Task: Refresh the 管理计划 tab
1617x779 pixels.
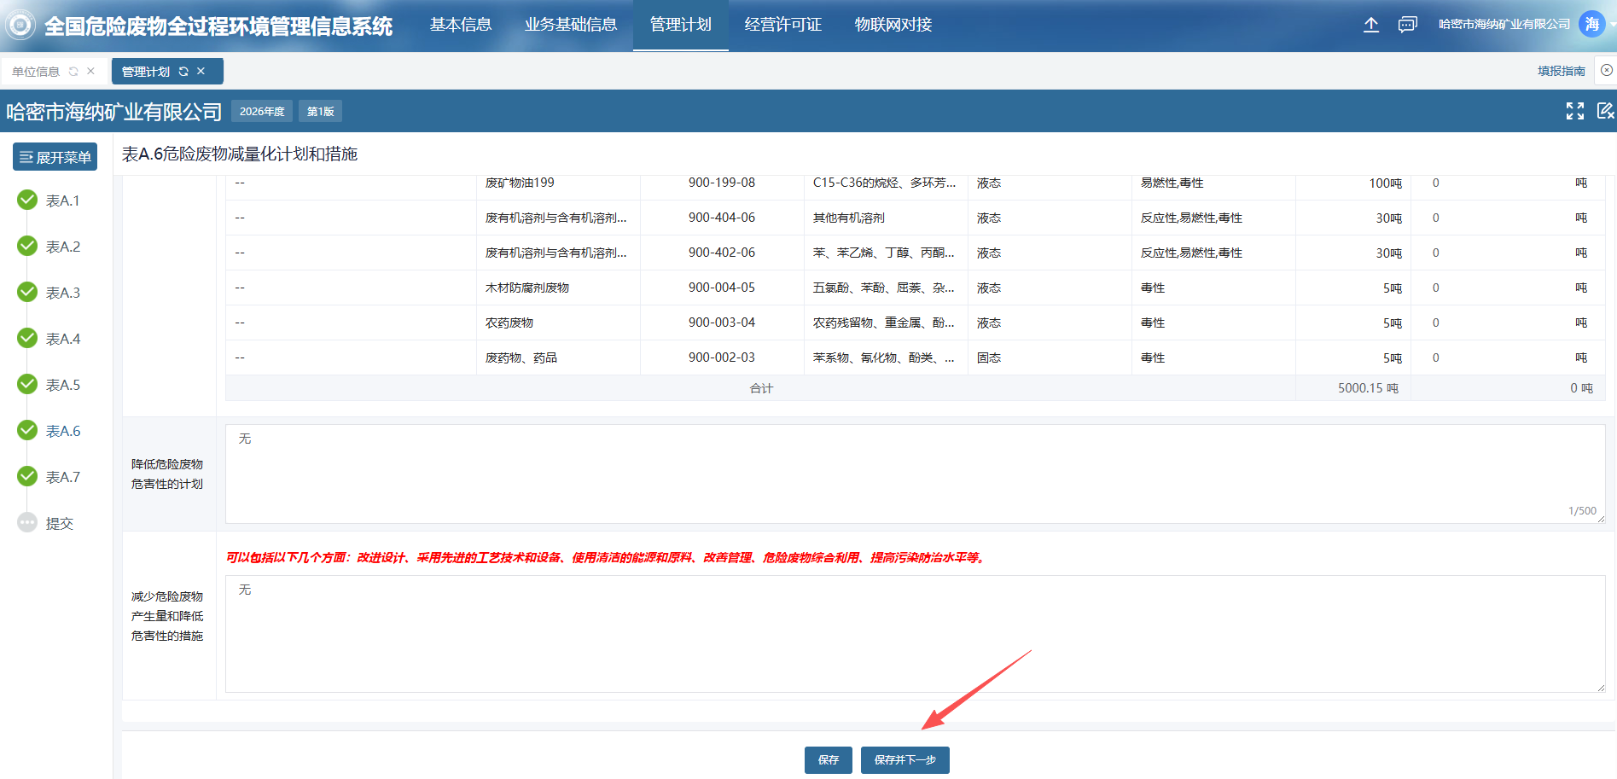Action: (183, 72)
